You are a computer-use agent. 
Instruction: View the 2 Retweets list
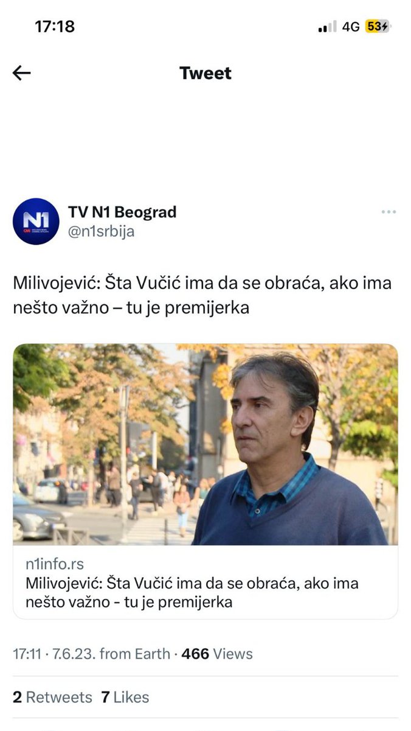(x=52, y=697)
